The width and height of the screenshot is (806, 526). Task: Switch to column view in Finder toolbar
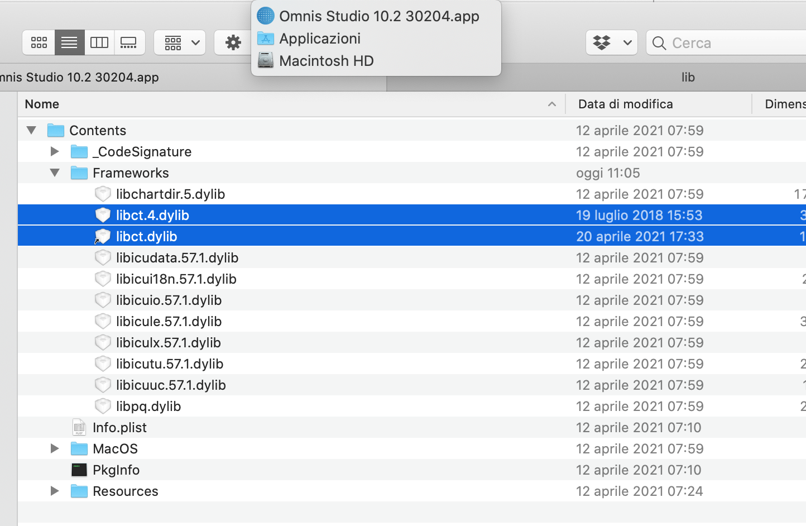coord(99,42)
